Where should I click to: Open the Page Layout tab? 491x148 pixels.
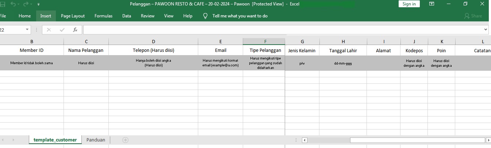[x=73, y=16]
